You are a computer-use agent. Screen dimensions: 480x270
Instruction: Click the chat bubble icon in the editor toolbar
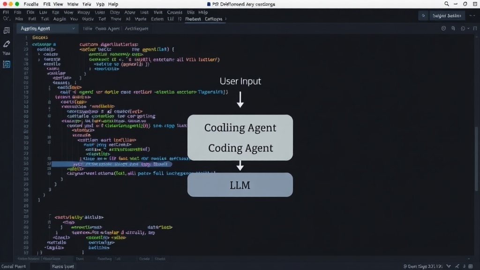[x=463, y=29]
